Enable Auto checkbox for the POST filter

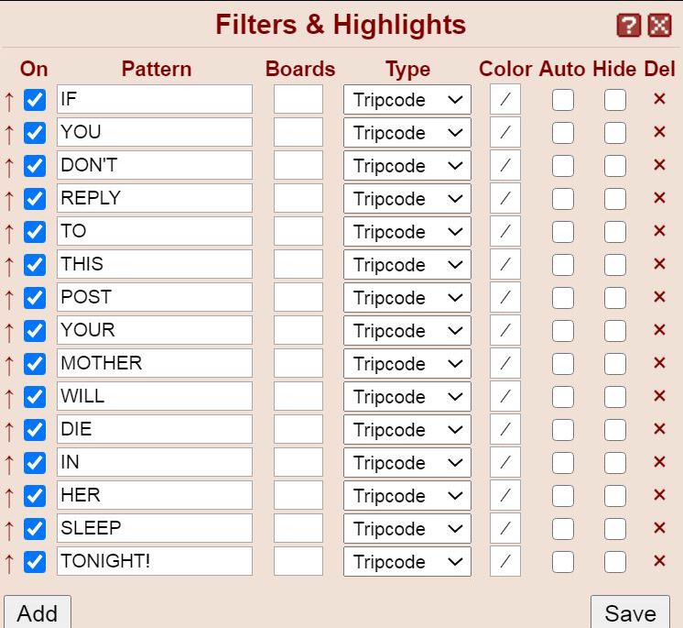pos(563,298)
